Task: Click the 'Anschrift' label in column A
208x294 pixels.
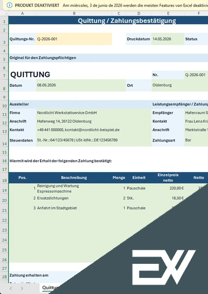Action: [x=22, y=121]
